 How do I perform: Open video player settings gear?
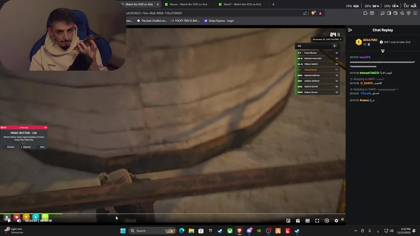tap(336, 221)
